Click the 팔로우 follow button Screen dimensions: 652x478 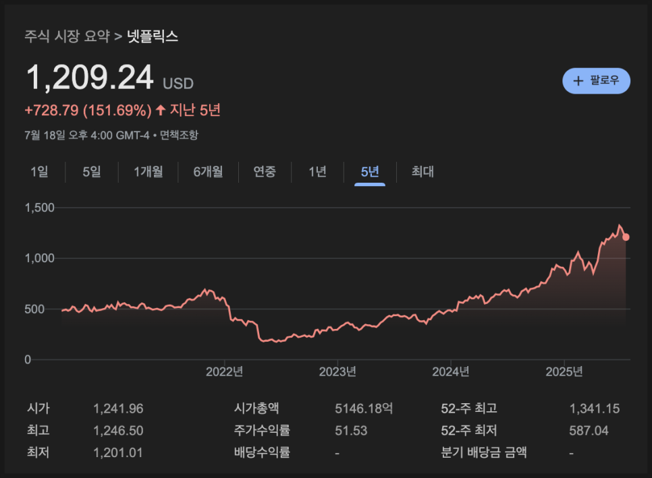point(596,81)
